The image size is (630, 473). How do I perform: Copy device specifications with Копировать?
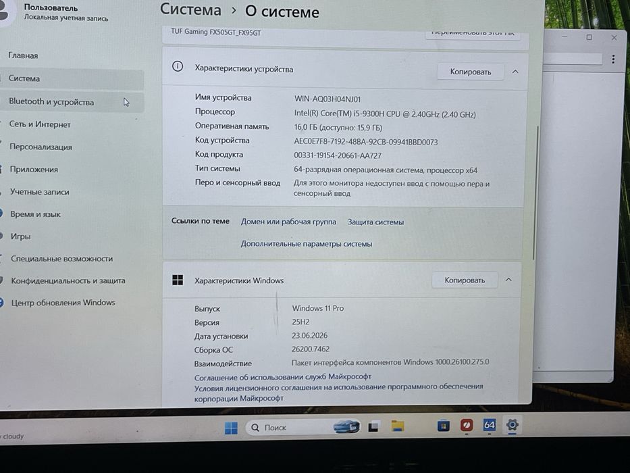[471, 72]
